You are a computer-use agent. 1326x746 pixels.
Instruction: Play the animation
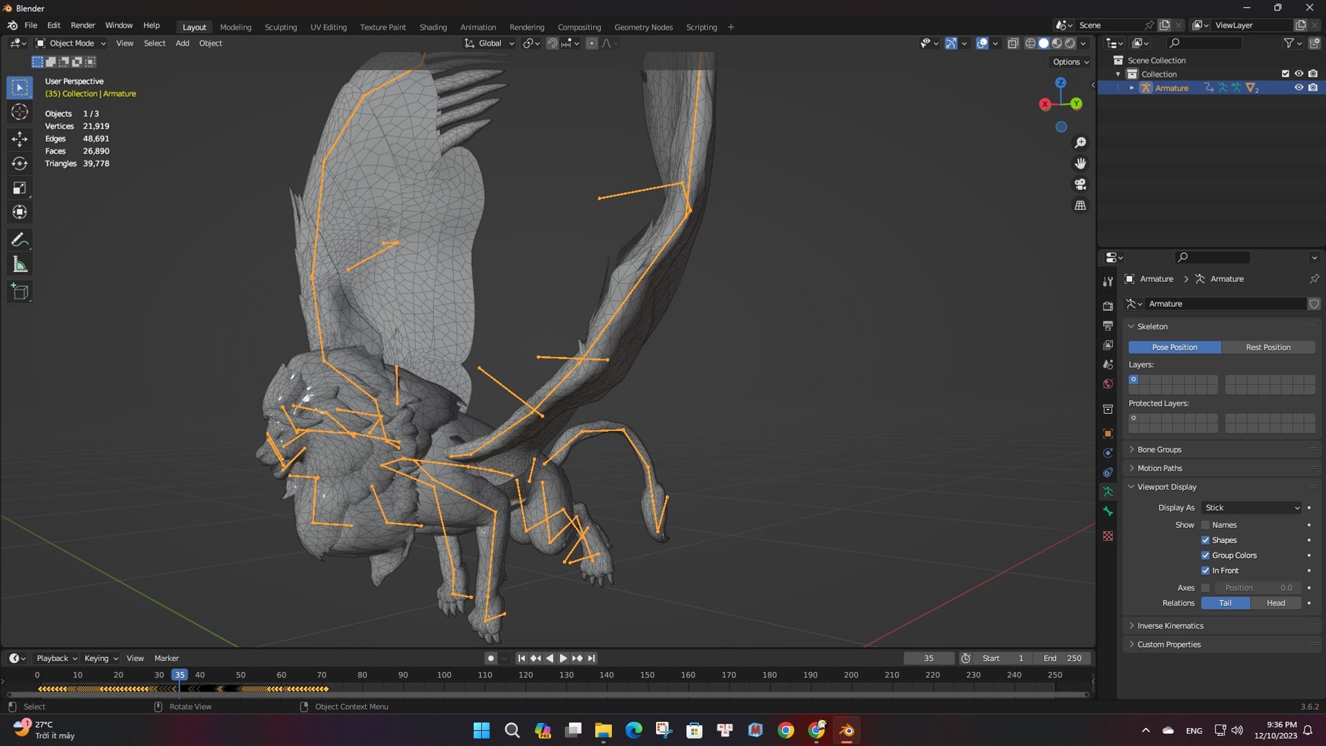[x=563, y=658]
